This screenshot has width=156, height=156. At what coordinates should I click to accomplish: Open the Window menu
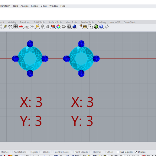pyautogui.click(x=54, y=6)
